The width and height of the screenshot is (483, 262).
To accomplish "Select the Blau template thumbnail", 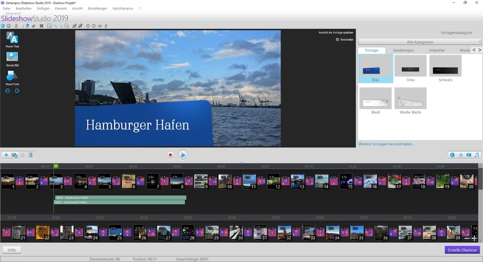I will pyautogui.click(x=375, y=68).
